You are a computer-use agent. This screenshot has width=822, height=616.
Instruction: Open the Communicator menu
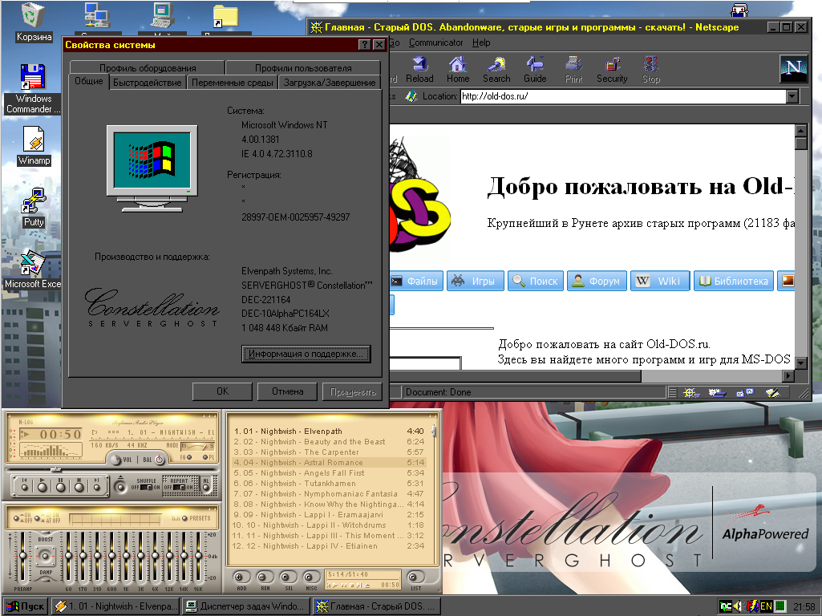tap(435, 43)
